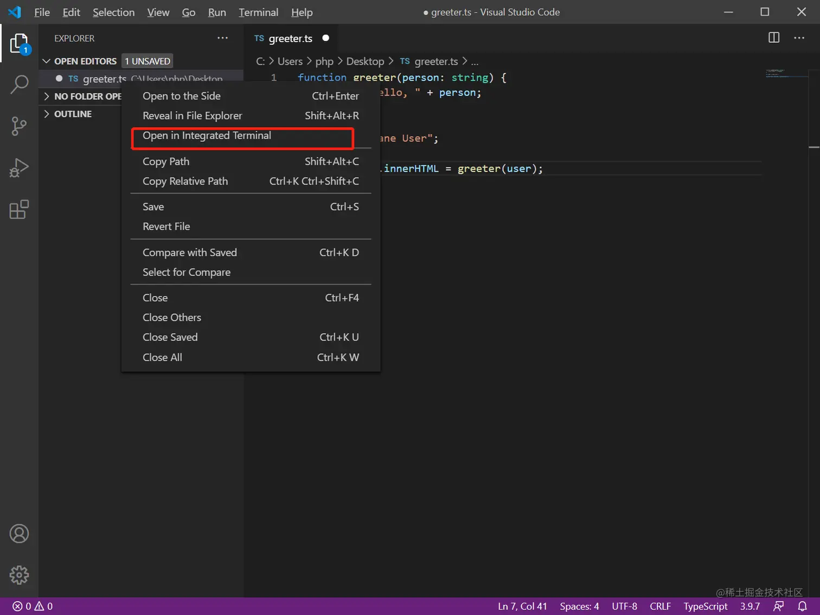The image size is (820, 615).
Task: Open the Edit menu
Action: click(x=71, y=12)
